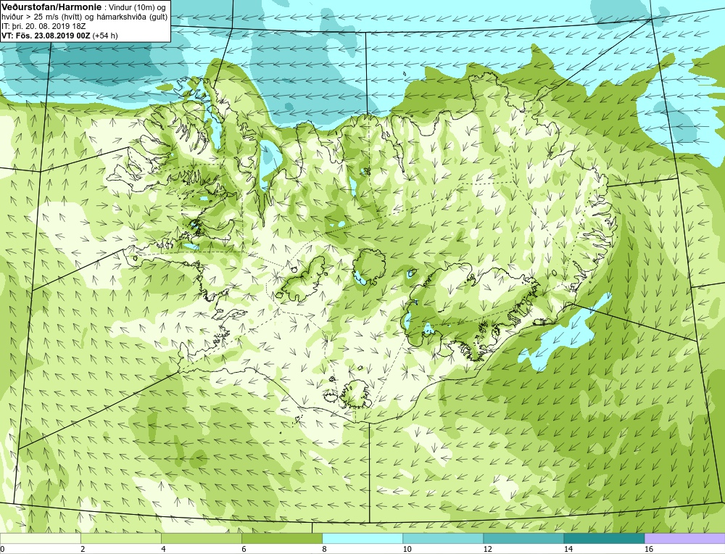
Task: Click the '16' label on the colour scale
Action: 648,550
